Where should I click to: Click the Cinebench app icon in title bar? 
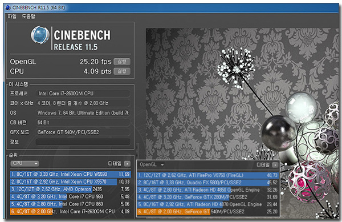point(8,8)
